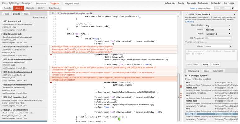This screenshot has height=124, width=240.
Task: Open the Action dropdown showing Fix Required
Action: click(x=220, y=33)
